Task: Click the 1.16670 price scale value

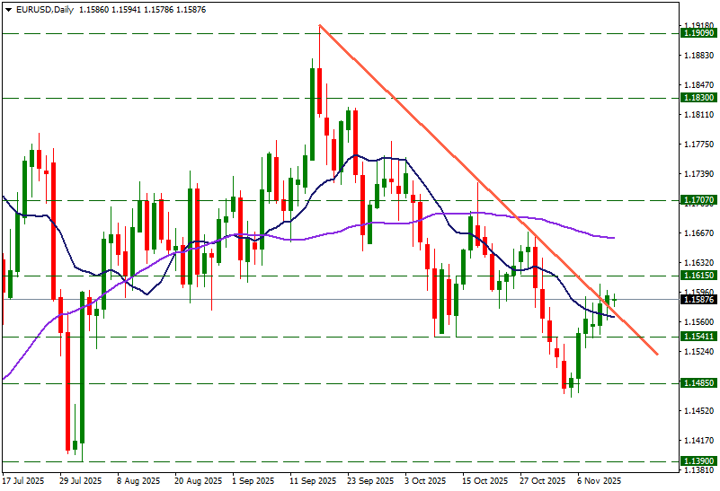Action: [x=698, y=233]
